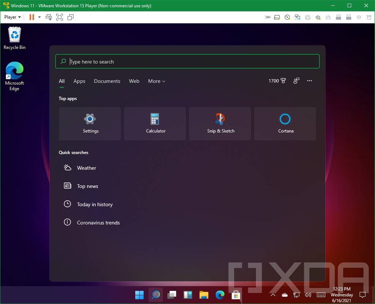Open File Explorer from taskbar

204,295
